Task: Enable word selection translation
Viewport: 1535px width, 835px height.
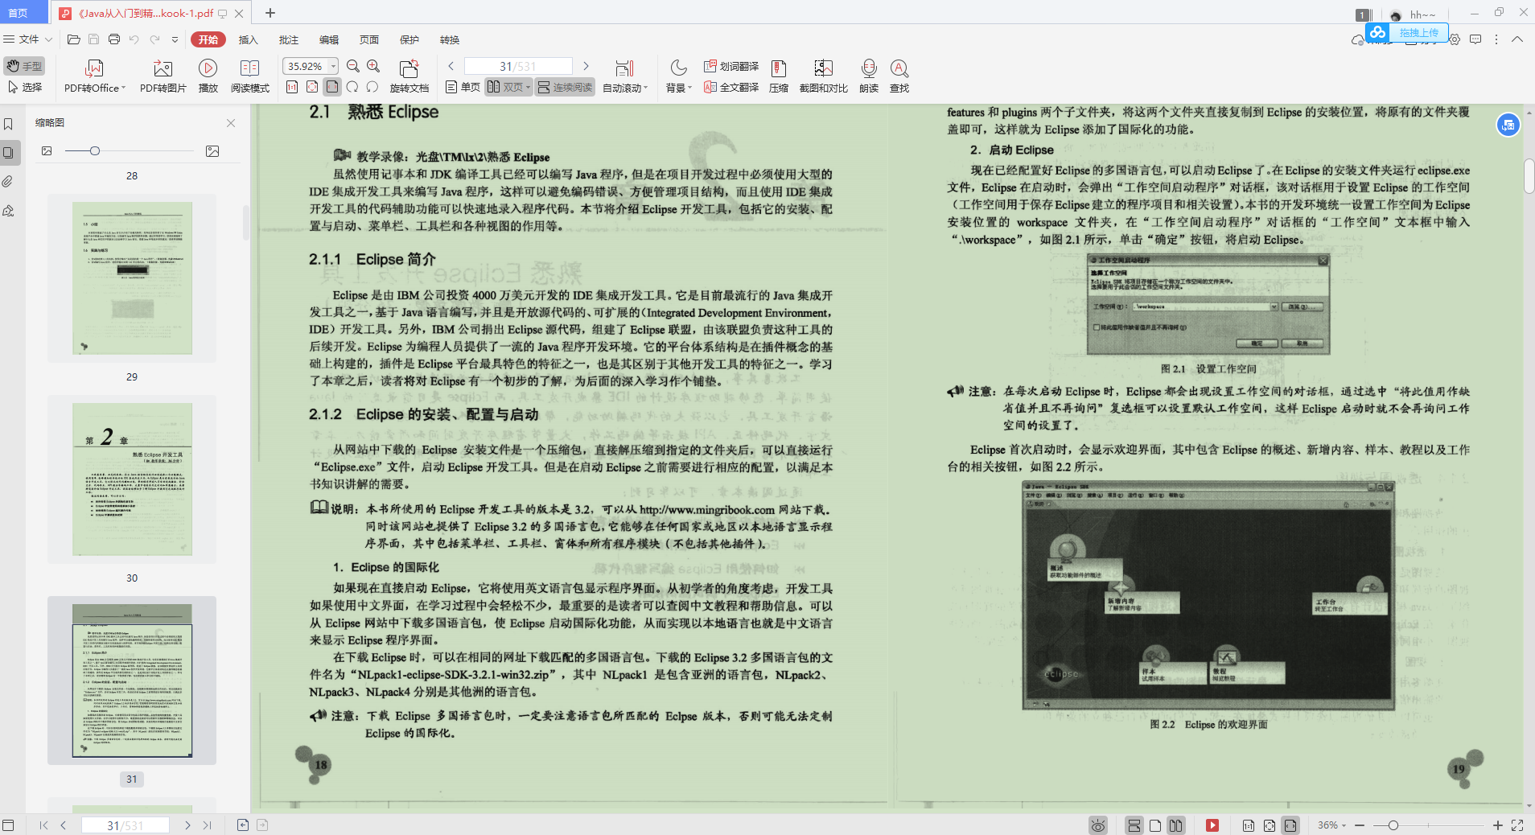Action: [x=731, y=66]
